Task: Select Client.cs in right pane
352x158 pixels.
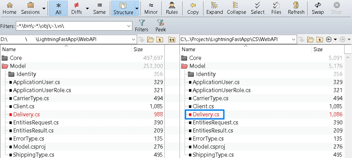Action: (203, 106)
